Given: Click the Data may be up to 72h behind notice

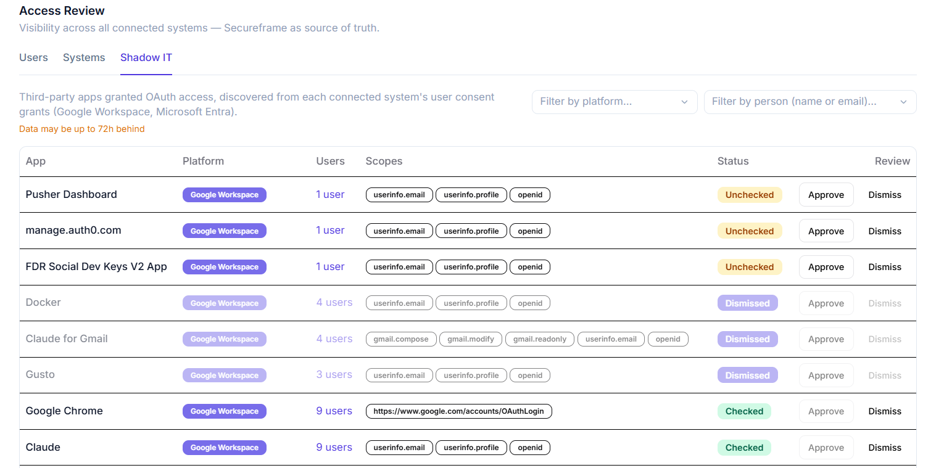Looking at the screenshot, I should point(82,129).
